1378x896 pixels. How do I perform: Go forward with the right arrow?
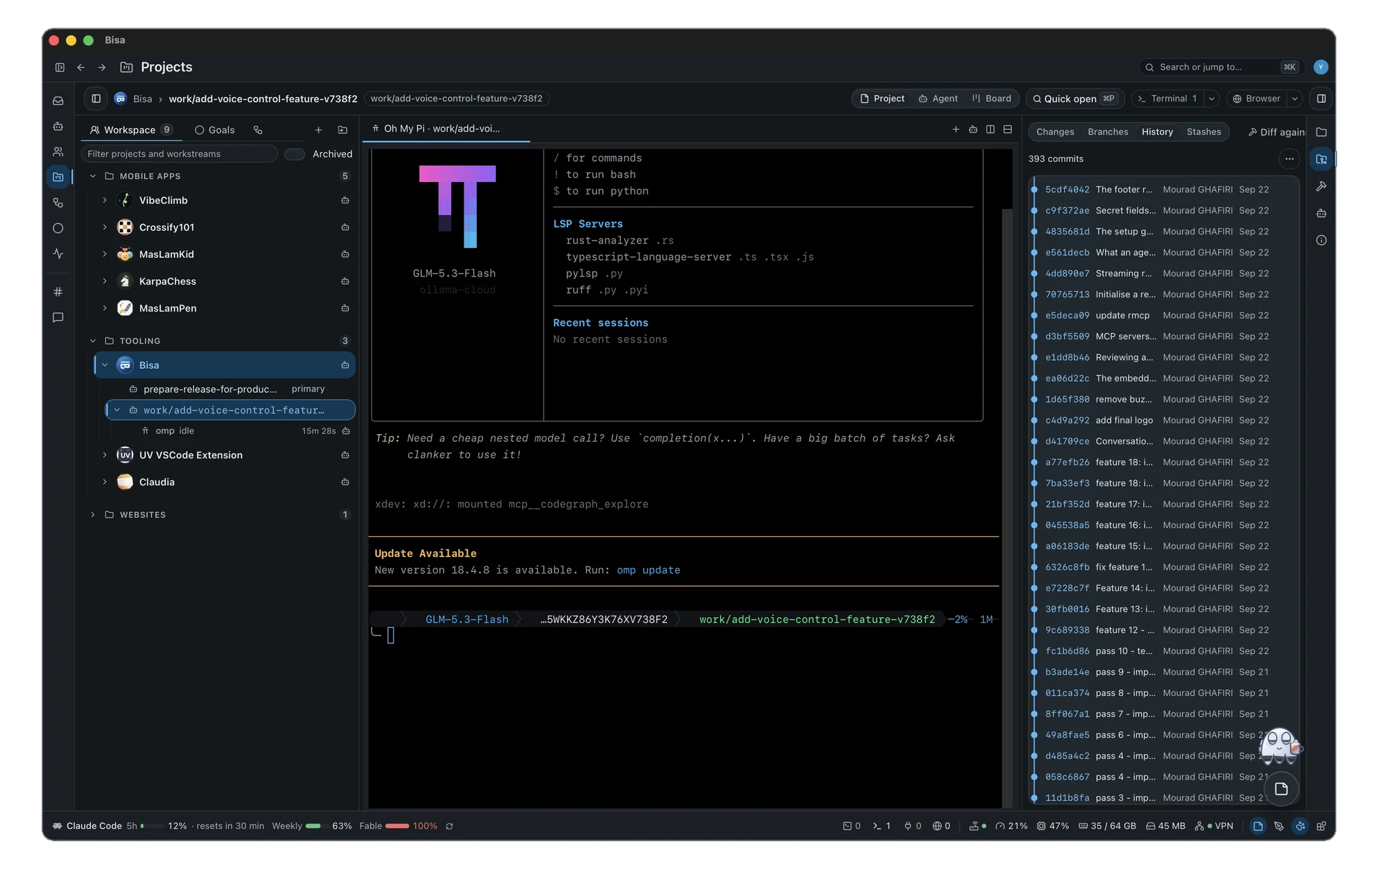[x=102, y=67]
